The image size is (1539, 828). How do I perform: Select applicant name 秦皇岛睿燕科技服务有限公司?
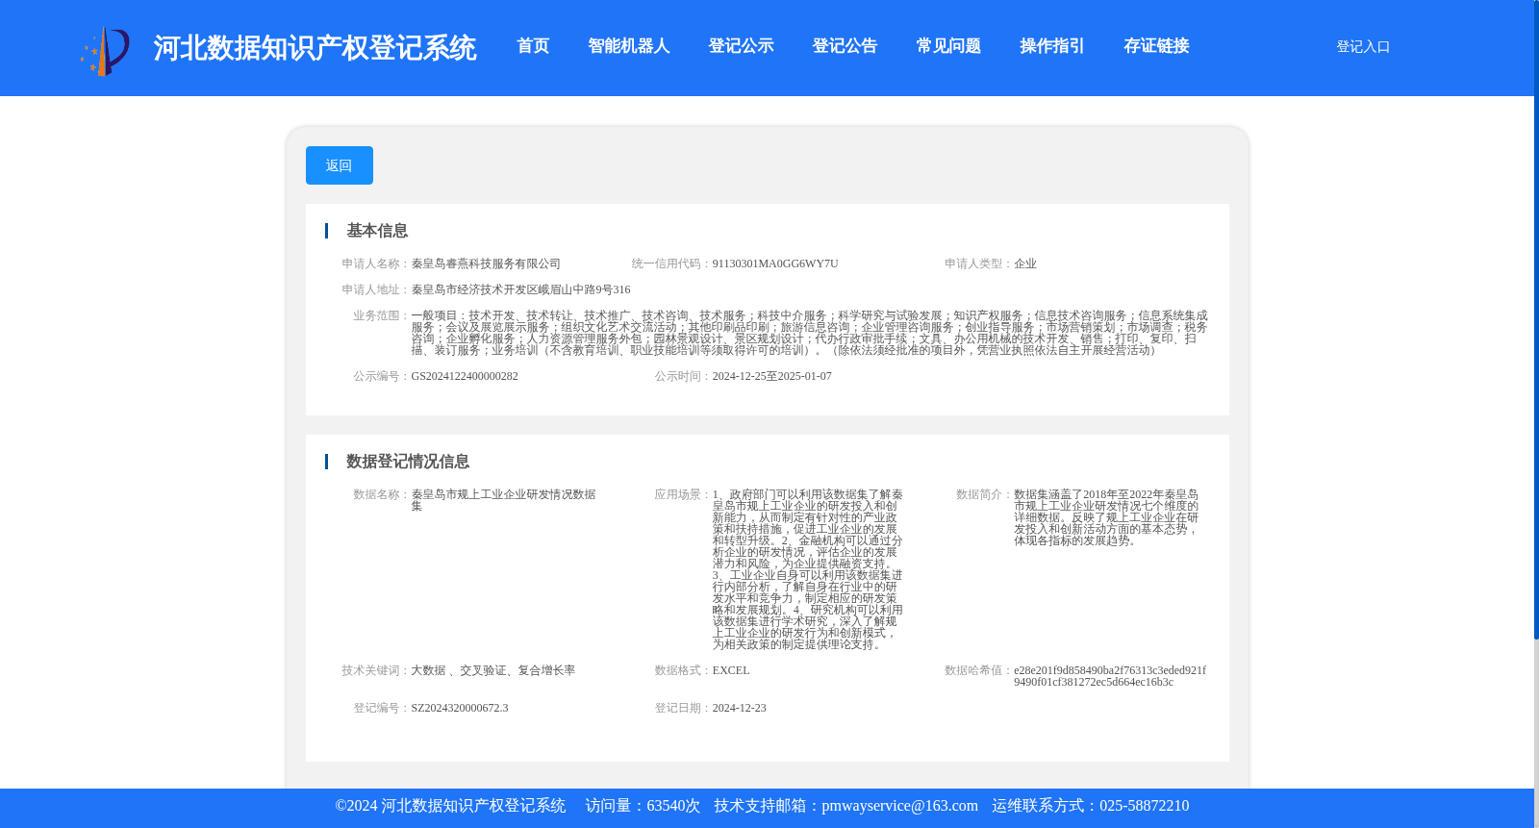486,263
